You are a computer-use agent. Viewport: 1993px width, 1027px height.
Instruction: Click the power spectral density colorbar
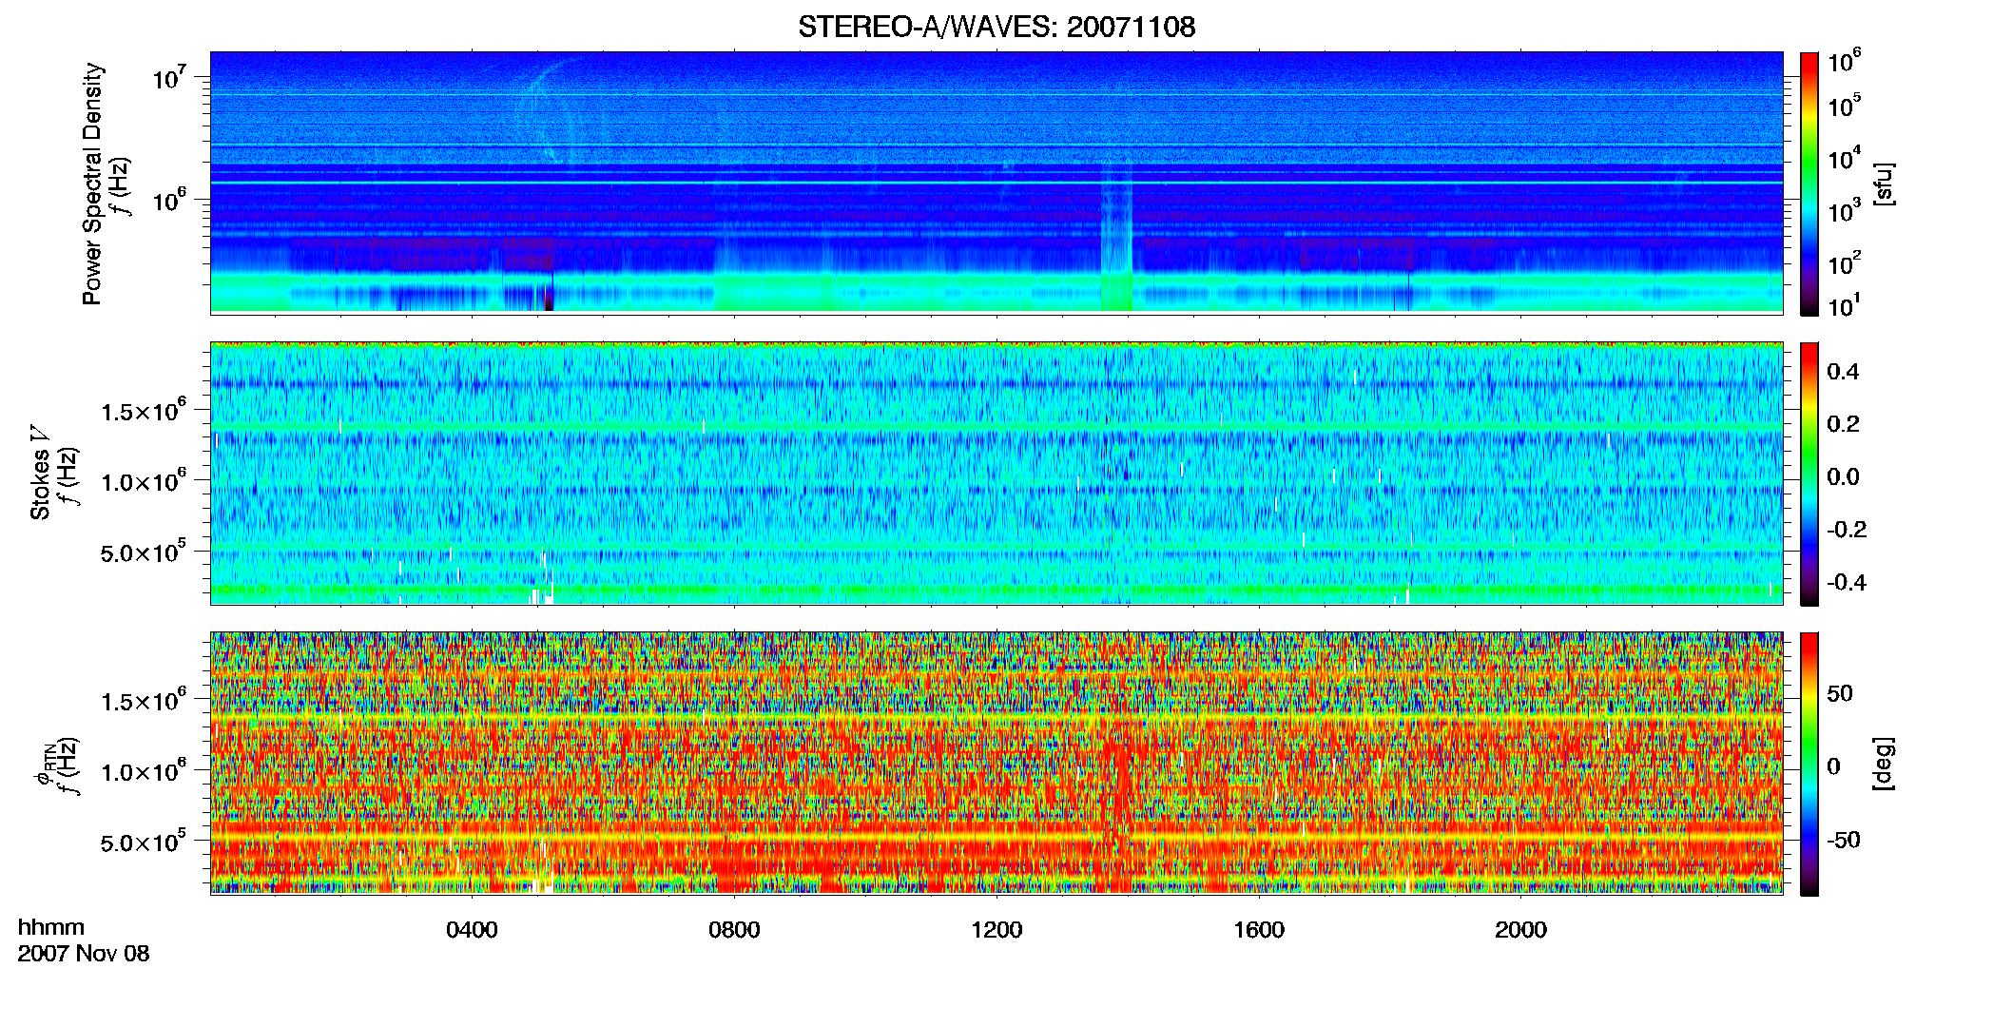1809,184
